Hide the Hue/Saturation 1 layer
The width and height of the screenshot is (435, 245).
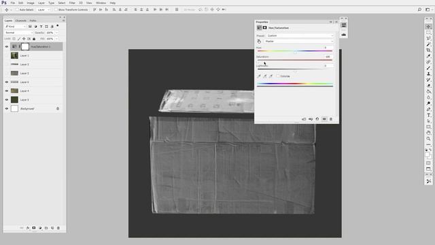click(7, 47)
